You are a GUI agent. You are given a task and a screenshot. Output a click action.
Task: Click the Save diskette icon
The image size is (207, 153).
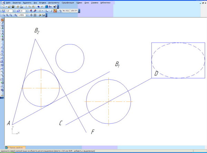13,7
